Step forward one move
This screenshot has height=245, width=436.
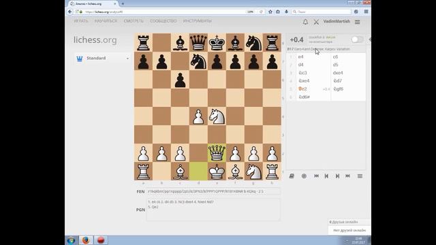337,176
